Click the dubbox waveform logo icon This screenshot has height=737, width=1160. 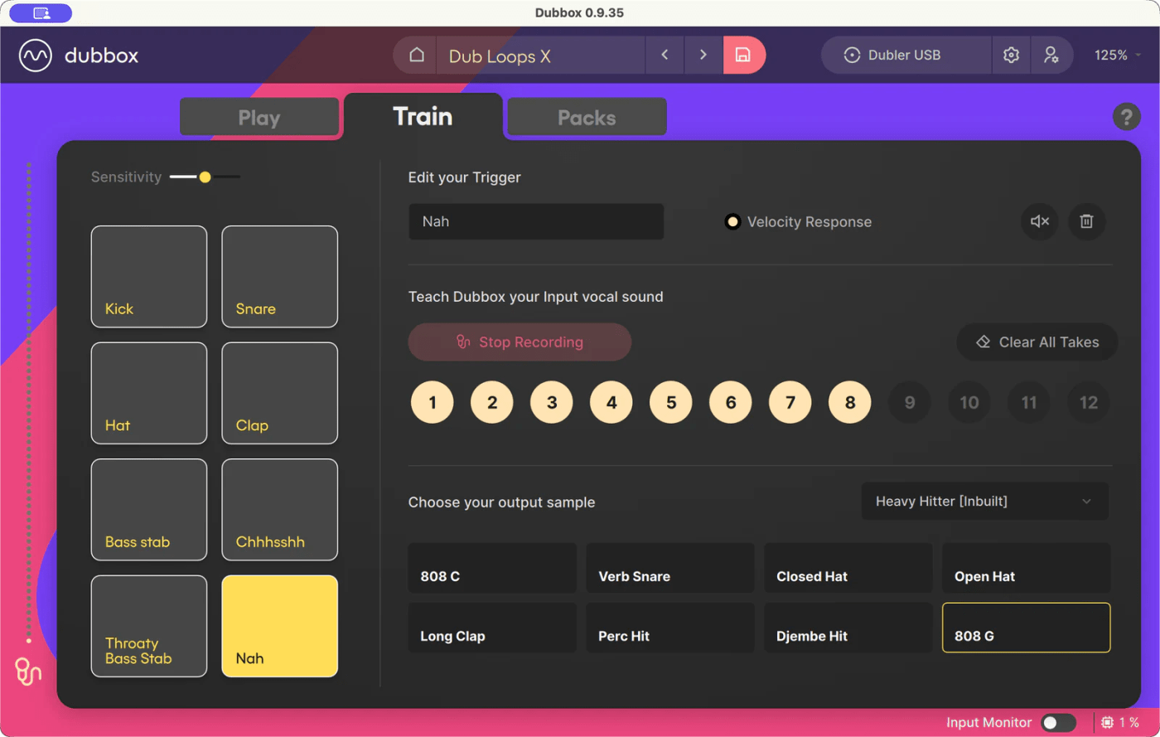[36, 56]
